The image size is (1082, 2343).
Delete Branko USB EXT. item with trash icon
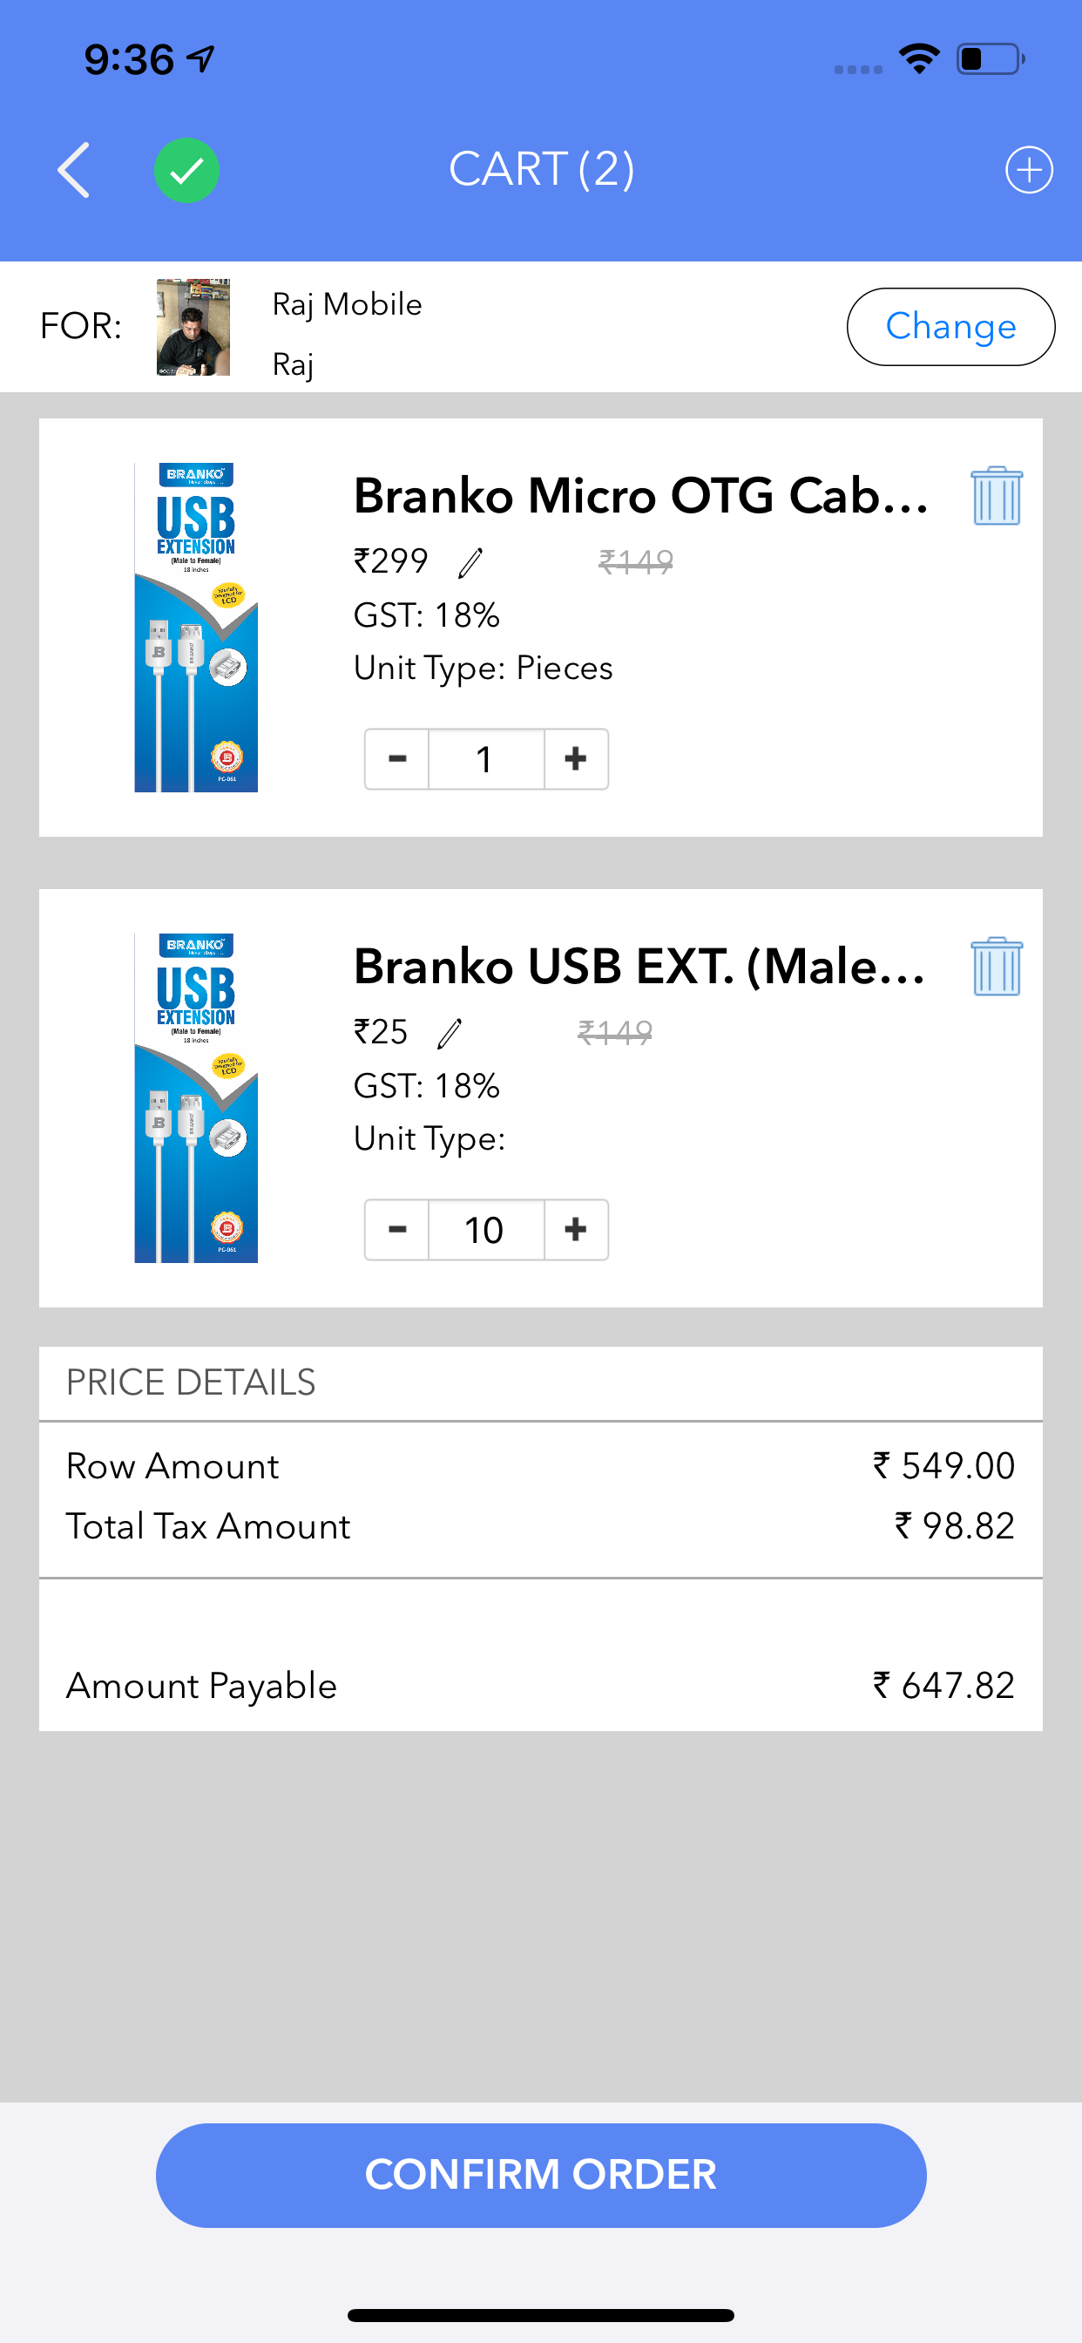pyautogui.click(x=997, y=966)
